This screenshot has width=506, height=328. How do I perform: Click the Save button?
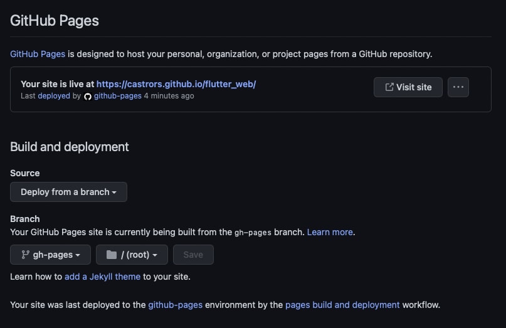pyautogui.click(x=193, y=255)
